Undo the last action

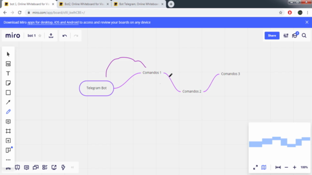65,35
